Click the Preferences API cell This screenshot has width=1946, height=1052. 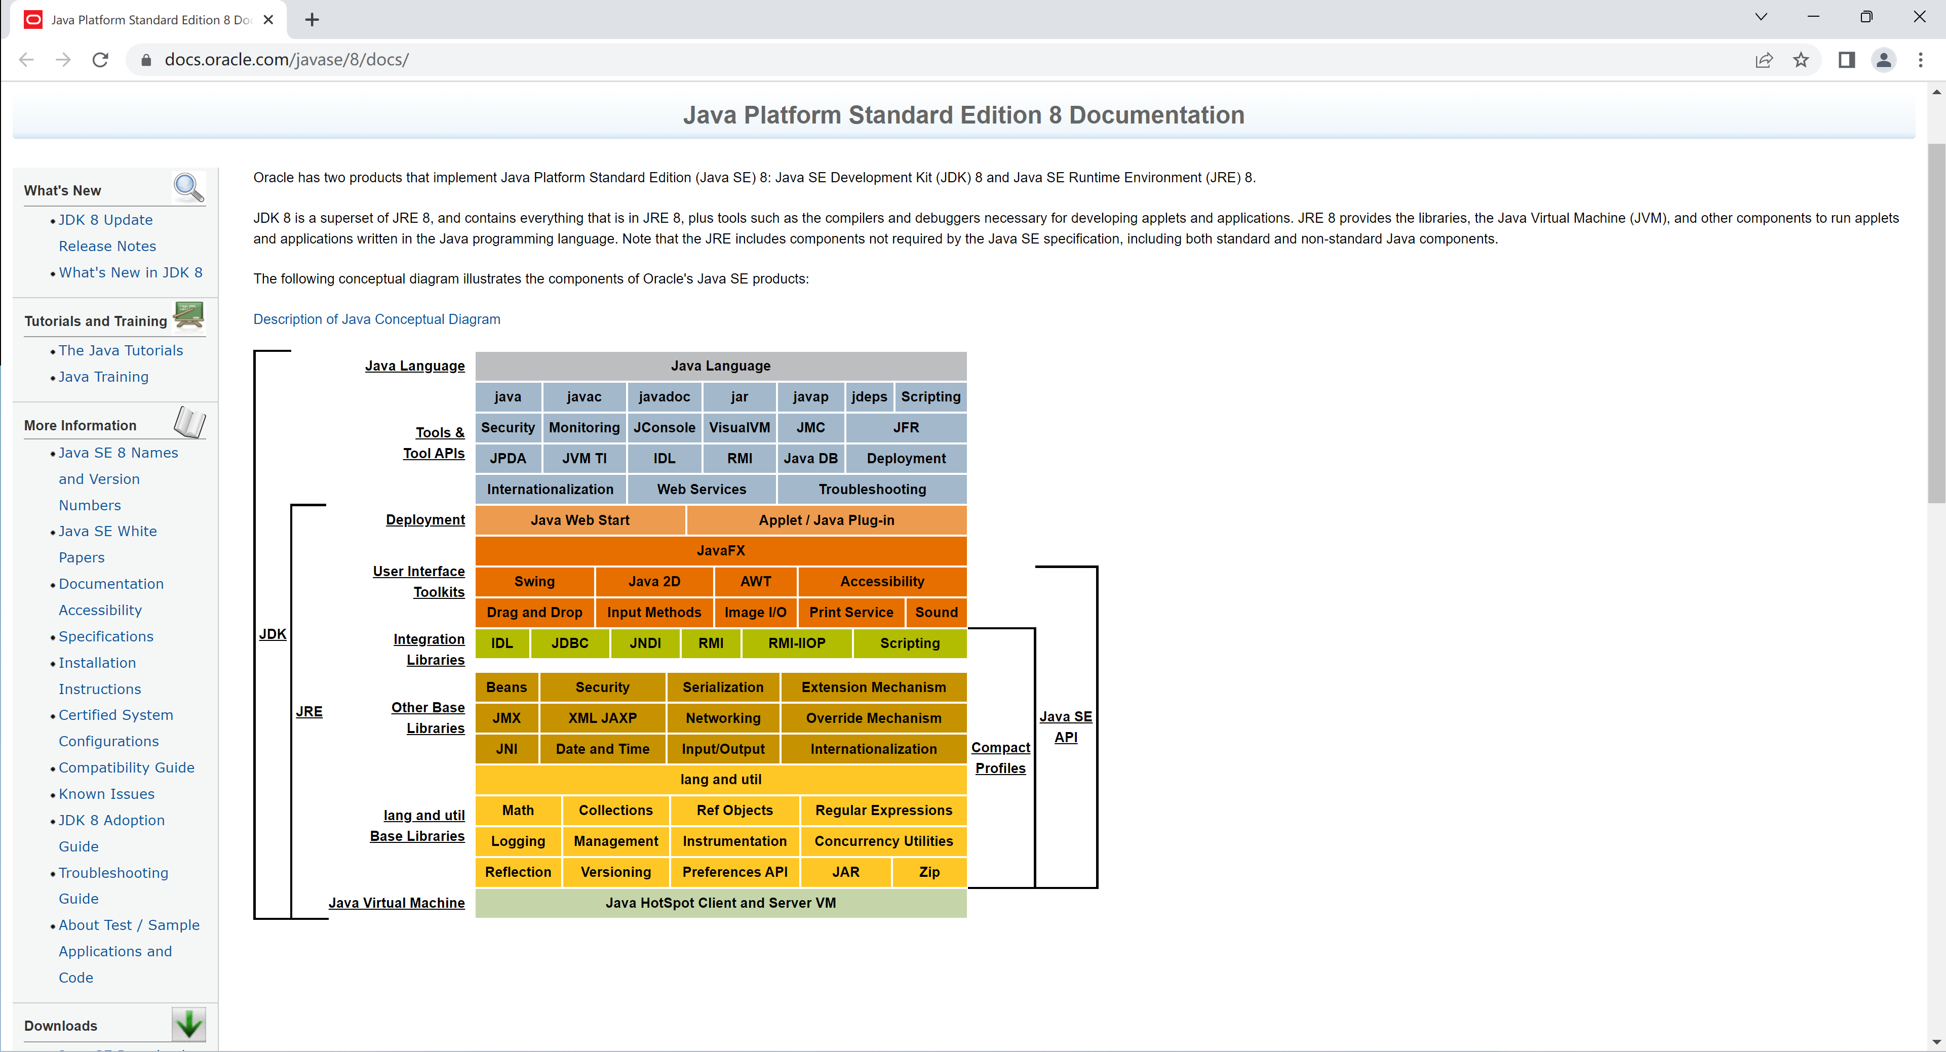(735, 872)
